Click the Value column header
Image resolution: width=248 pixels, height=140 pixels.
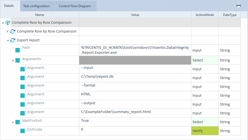tap(135, 15)
